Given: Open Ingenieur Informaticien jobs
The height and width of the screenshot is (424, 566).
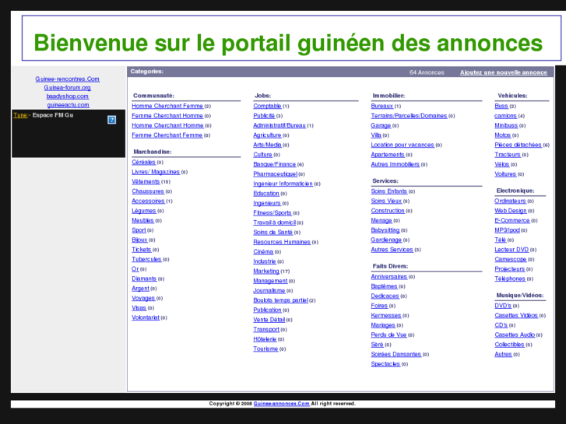Looking at the screenshot, I should coord(283,184).
